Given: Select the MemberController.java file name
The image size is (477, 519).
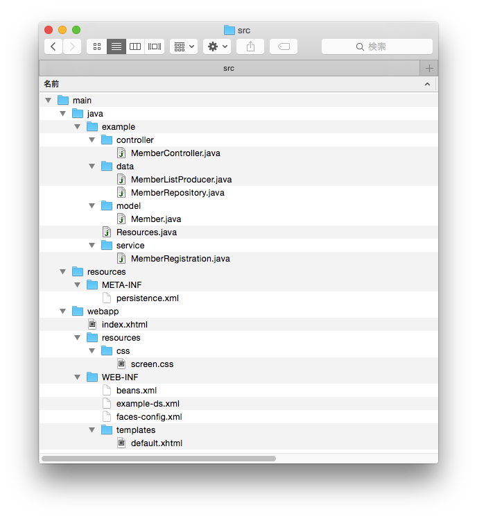Looking at the screenshot, I should click(175, 153).
